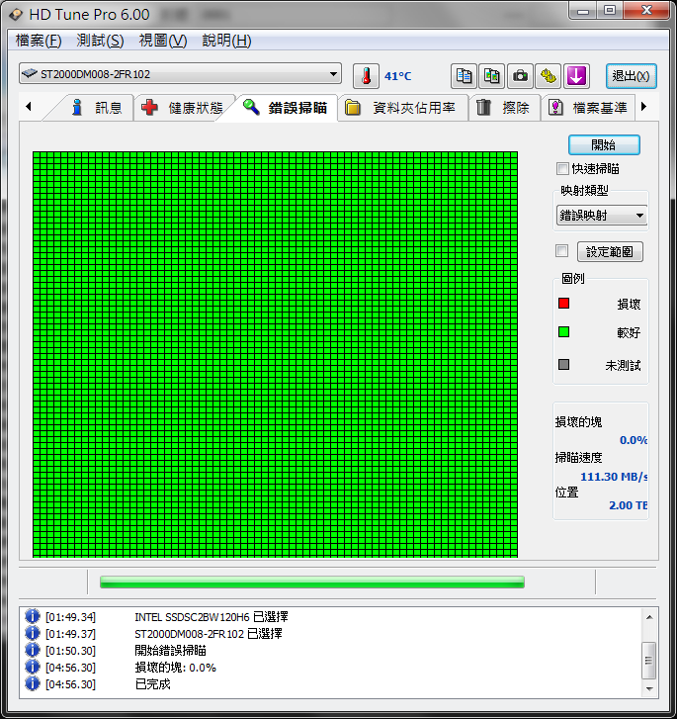Open options via the yellow gears icon
This screenshot has width=677, height=719.
coord(548,76)
